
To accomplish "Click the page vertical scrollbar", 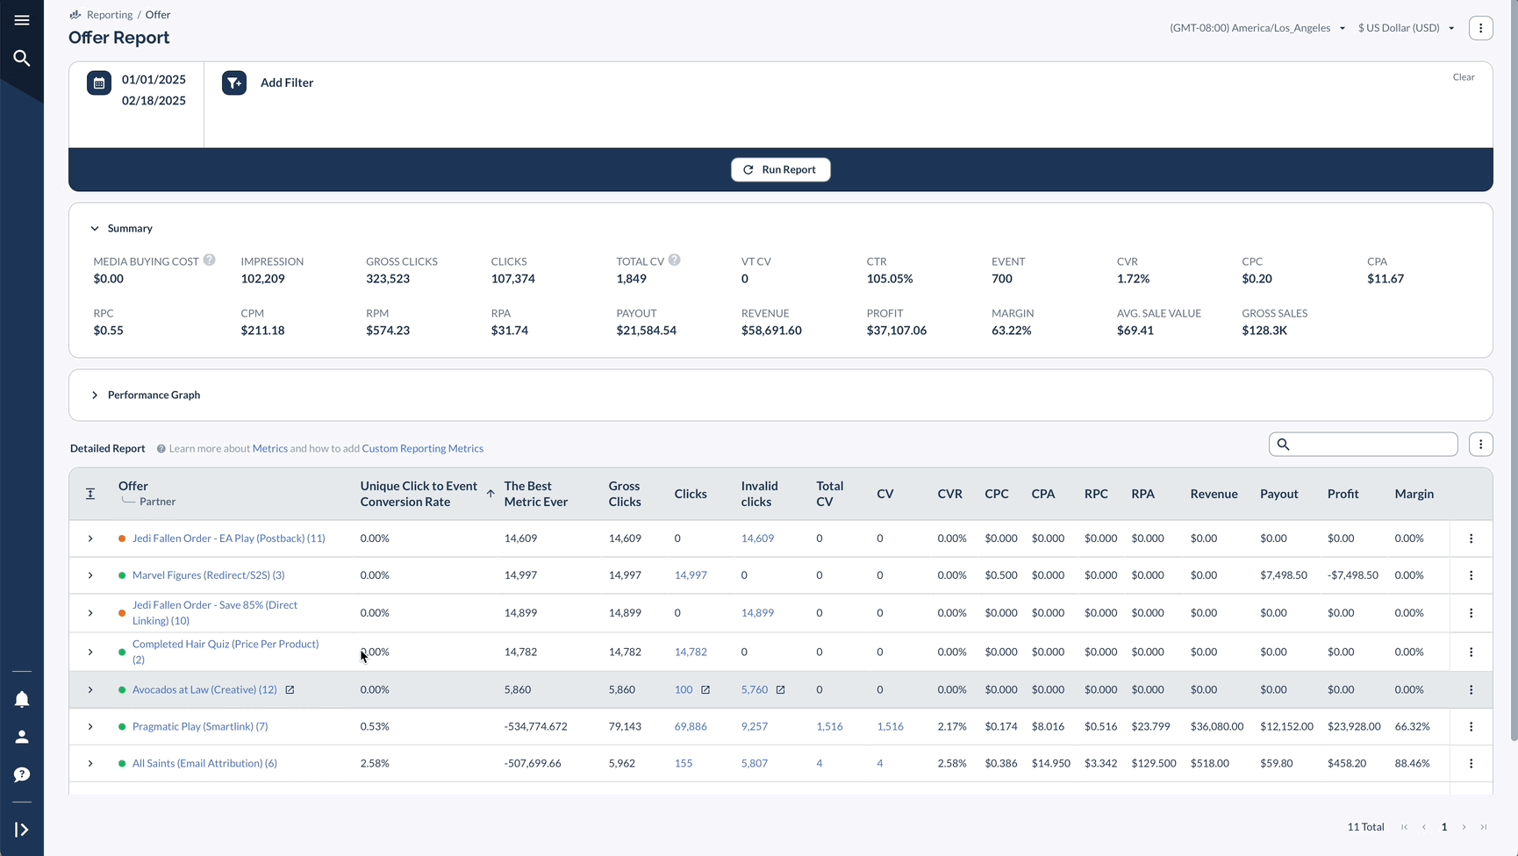I will point(1513,373).
